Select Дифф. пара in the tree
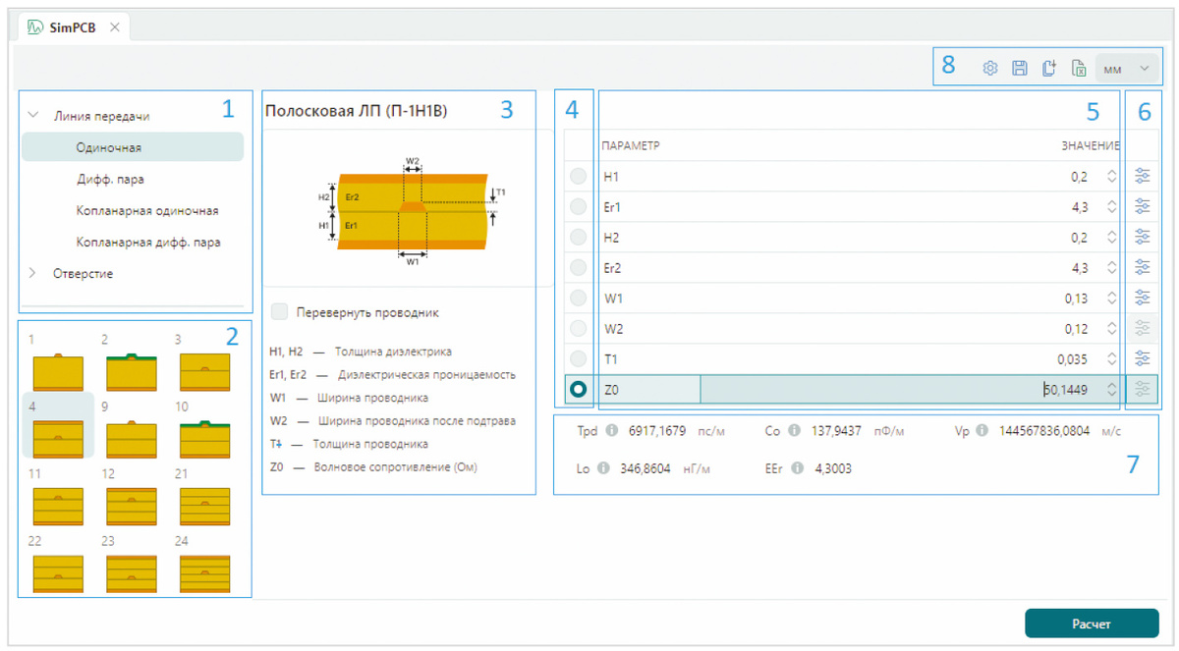The image size is (1179, 651). (110, 179)
